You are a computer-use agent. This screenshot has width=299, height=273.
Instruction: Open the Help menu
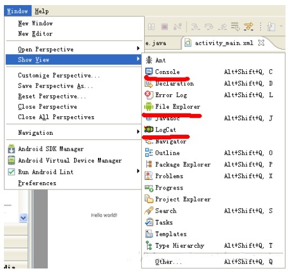pyautogui.click(x=42, y=11)
